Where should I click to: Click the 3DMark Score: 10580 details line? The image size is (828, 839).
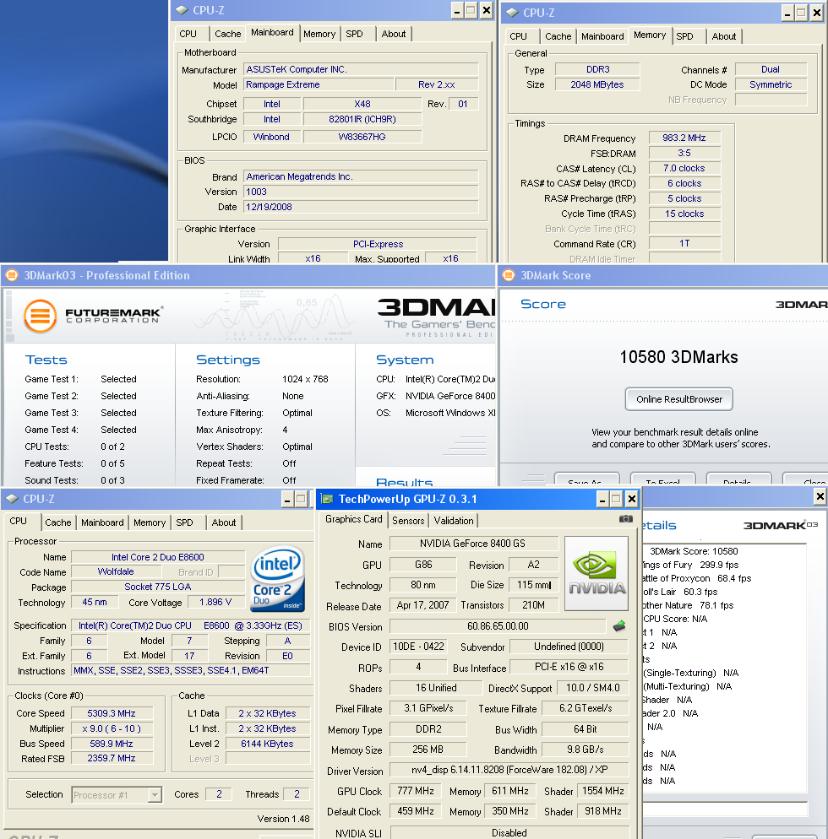click(694, 551)
